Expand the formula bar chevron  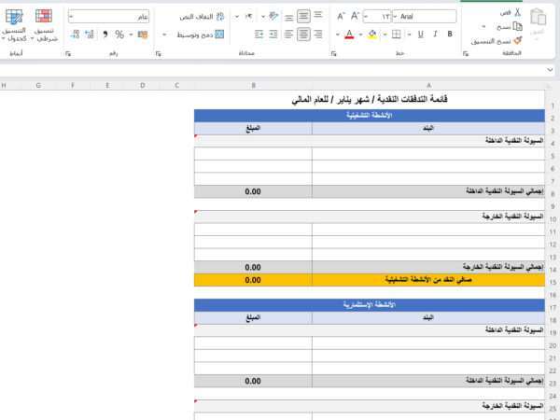click(550, 70)
